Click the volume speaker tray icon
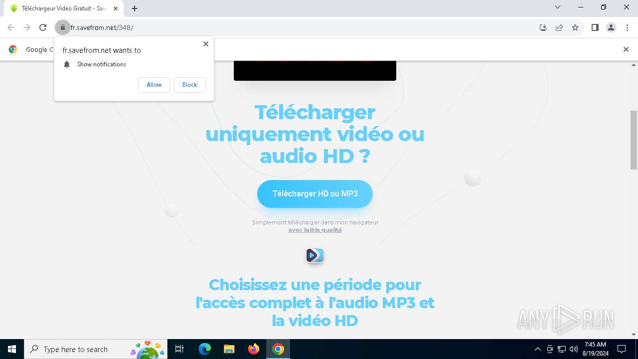This screenshot has width=638, height=359. [574, 349]
